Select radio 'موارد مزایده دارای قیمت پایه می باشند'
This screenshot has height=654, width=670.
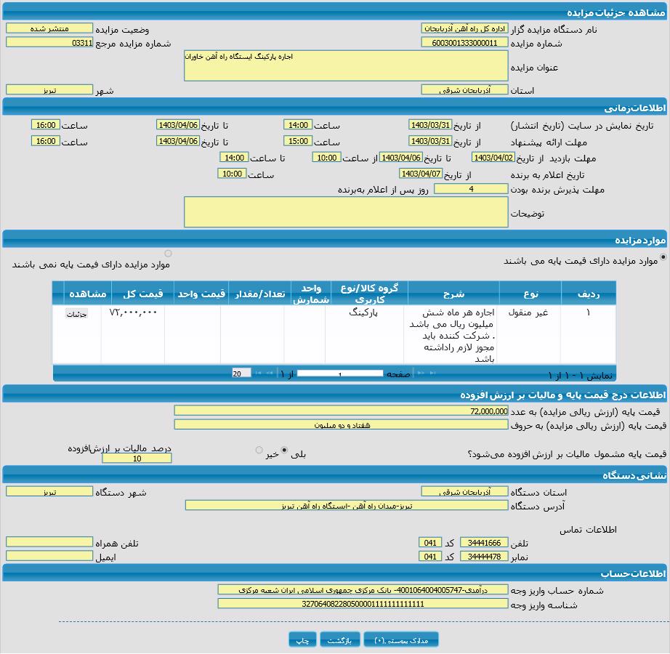663,257
